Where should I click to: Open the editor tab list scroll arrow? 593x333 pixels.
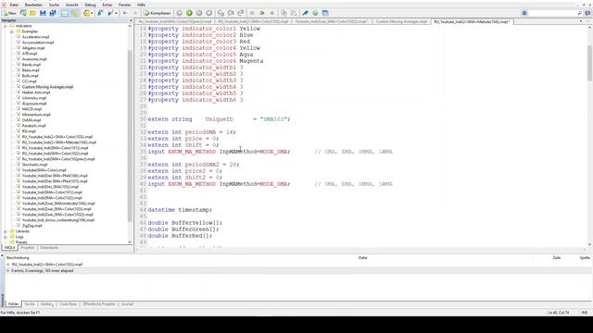(x=581, y=21)
